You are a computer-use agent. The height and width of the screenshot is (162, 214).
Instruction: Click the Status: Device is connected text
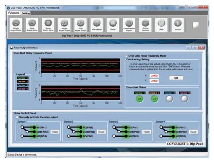22,155
